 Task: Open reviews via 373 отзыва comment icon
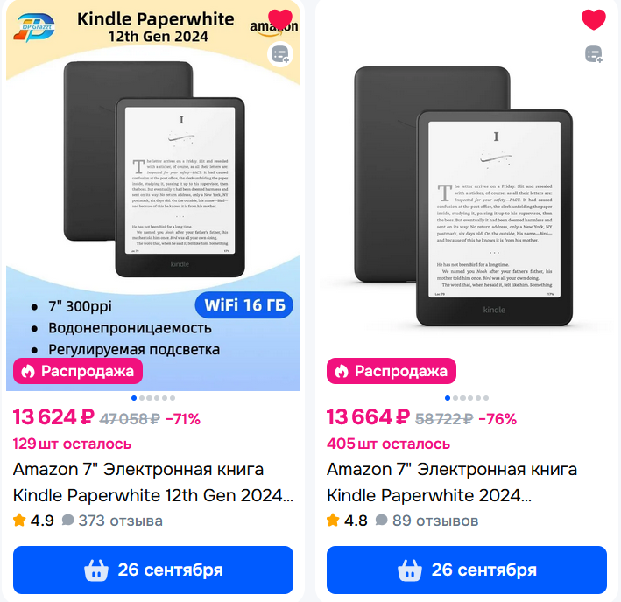tap(67, 520)
